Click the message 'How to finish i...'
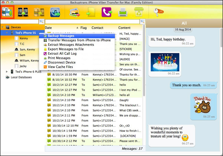Image resolution: width=223 pixels, height=156 pixels. tap(94, 130)
